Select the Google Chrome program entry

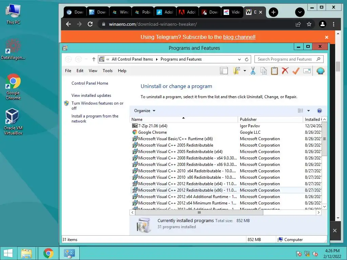[152, 132]
